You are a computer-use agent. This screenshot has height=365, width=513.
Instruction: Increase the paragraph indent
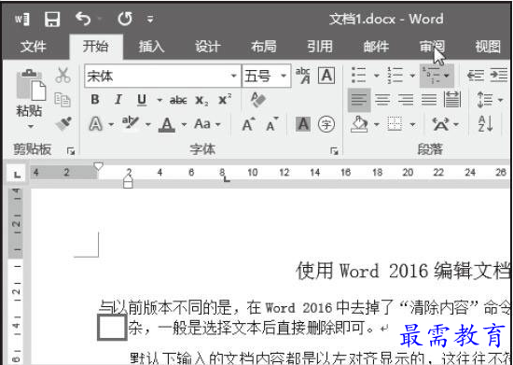point(499,76)
